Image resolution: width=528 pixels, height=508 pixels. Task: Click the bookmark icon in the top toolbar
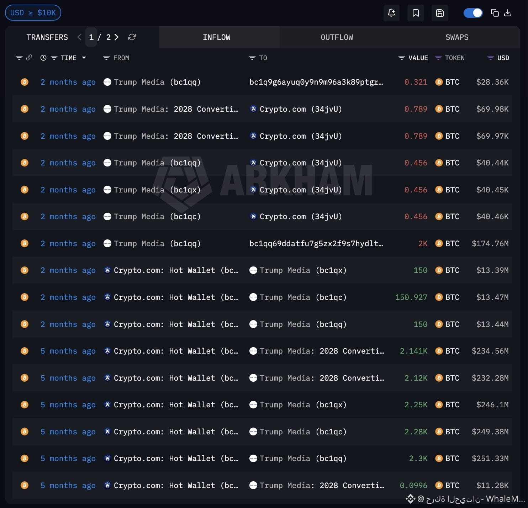coord(416,13)
